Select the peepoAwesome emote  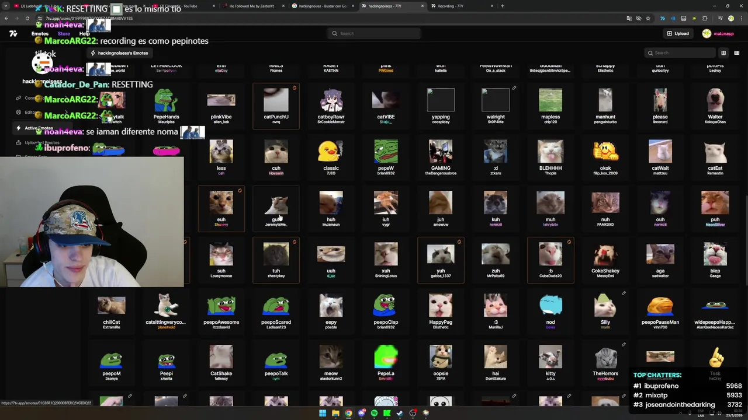[221, 310]
